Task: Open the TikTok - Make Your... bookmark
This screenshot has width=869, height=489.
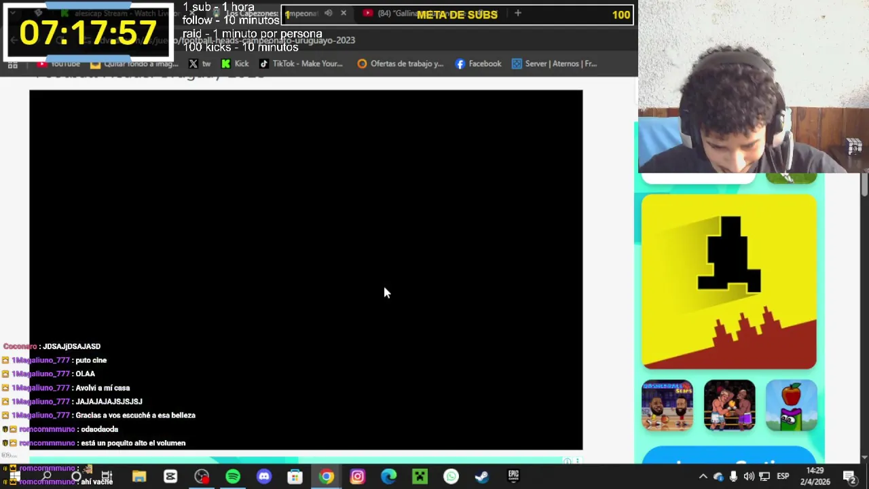Action: point(301,64)
